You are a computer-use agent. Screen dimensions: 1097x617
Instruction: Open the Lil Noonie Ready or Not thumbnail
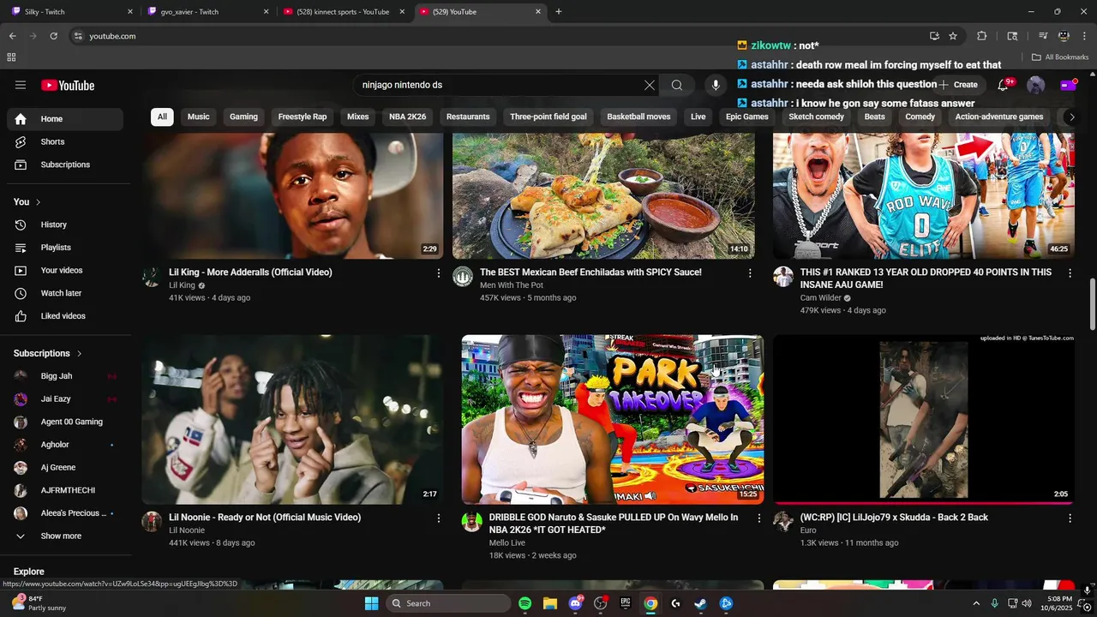292,420
